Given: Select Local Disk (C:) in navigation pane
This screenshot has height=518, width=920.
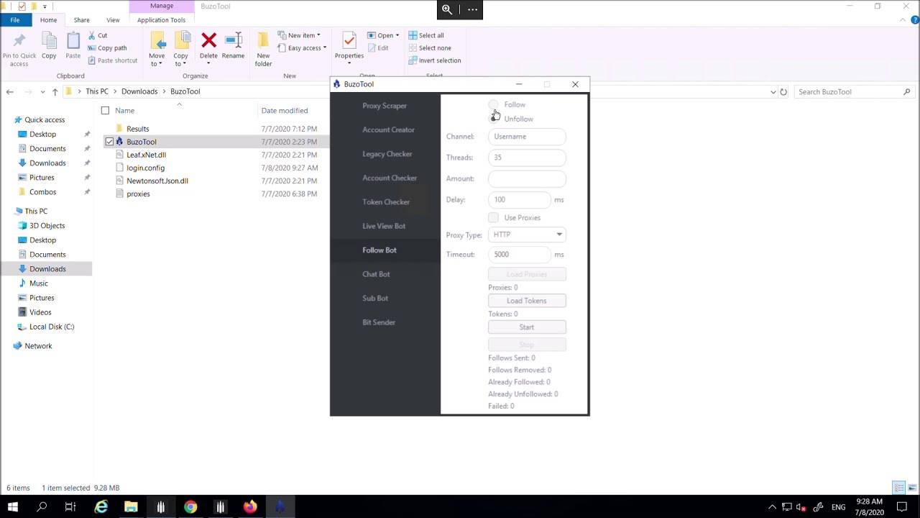Looking at the screenshot, I should pyautogui.click(x=52, y=327).
